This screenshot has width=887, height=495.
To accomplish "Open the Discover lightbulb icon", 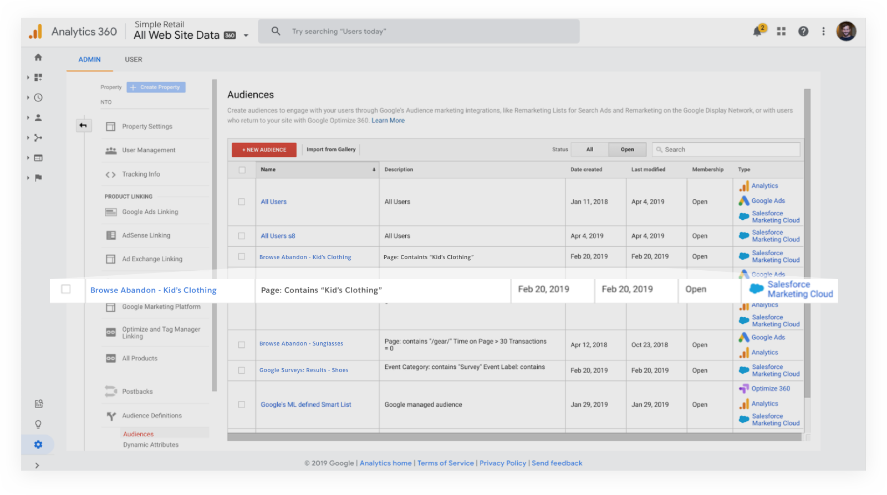I will (x=38, y=424).
